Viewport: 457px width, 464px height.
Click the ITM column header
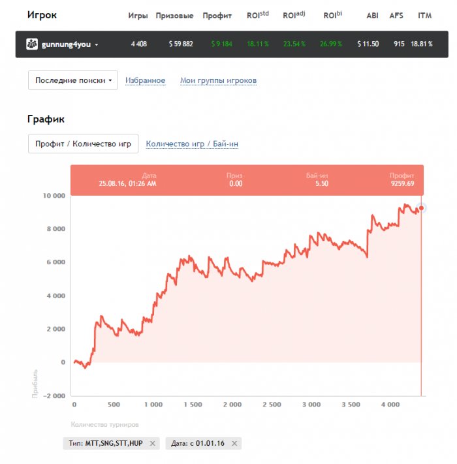click(x=425, y=16)
